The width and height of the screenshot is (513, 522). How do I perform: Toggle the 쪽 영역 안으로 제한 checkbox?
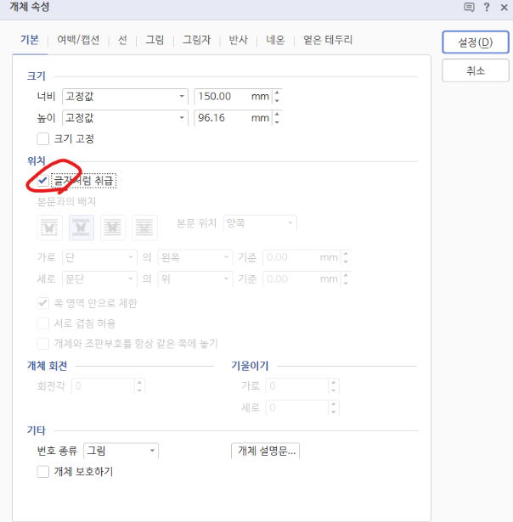click(43, 303)
